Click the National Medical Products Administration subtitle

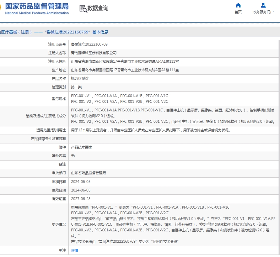click(37, 13)
